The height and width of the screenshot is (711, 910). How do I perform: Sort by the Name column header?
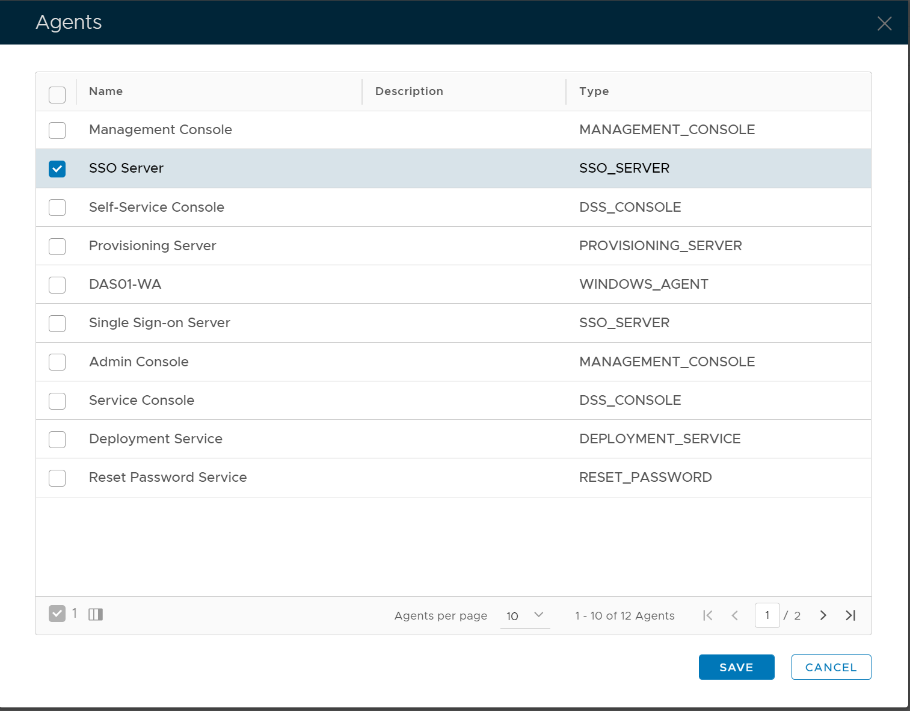pos(106,91)
